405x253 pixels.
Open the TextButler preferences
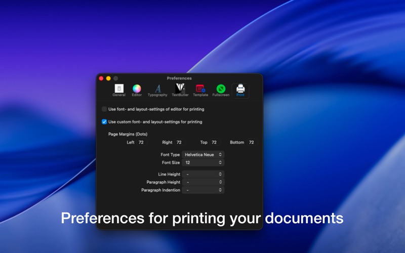[180, 91]
